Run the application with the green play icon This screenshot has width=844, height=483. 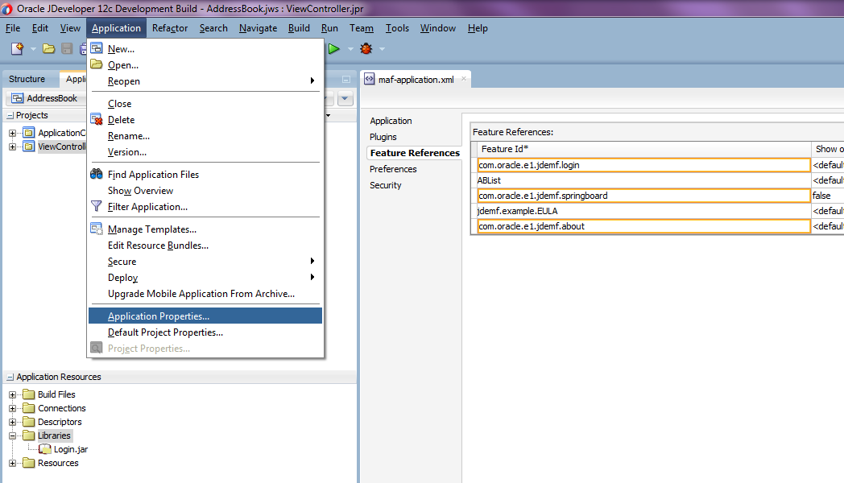[x=334, y=48]
